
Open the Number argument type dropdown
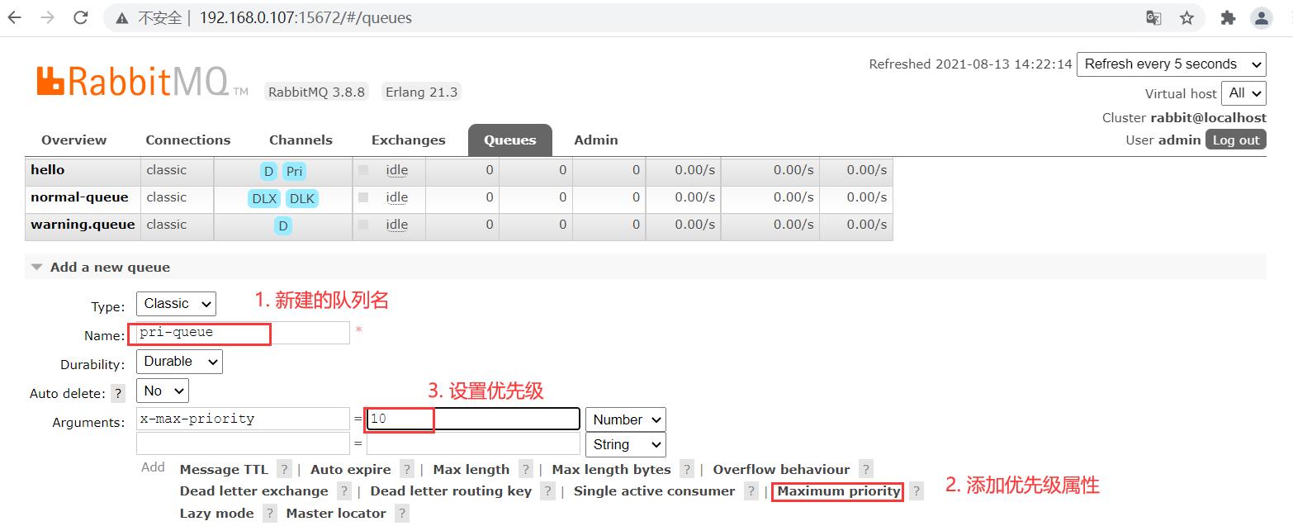pos(625,419)
